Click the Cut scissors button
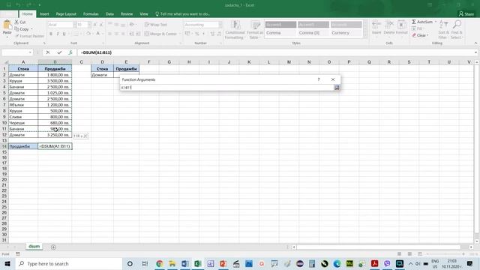This screenshot has width=480, height=270. (x=20, y=22)
